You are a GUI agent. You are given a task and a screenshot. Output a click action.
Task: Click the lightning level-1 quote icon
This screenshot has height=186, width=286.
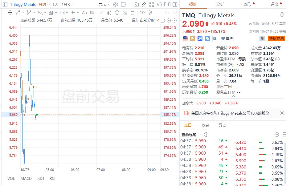[x=192, y=38]
